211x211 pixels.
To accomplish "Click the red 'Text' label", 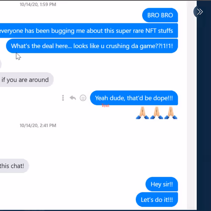I will pos(105,105).
